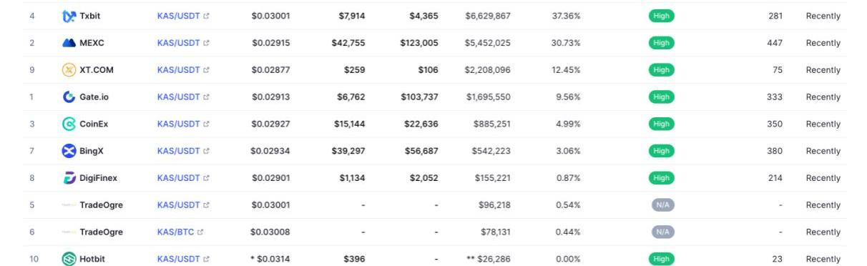This screenshot has height=266, width=867.
Task: Open external link icon beside KAS/BTC pair
Action: coord(200,232)
